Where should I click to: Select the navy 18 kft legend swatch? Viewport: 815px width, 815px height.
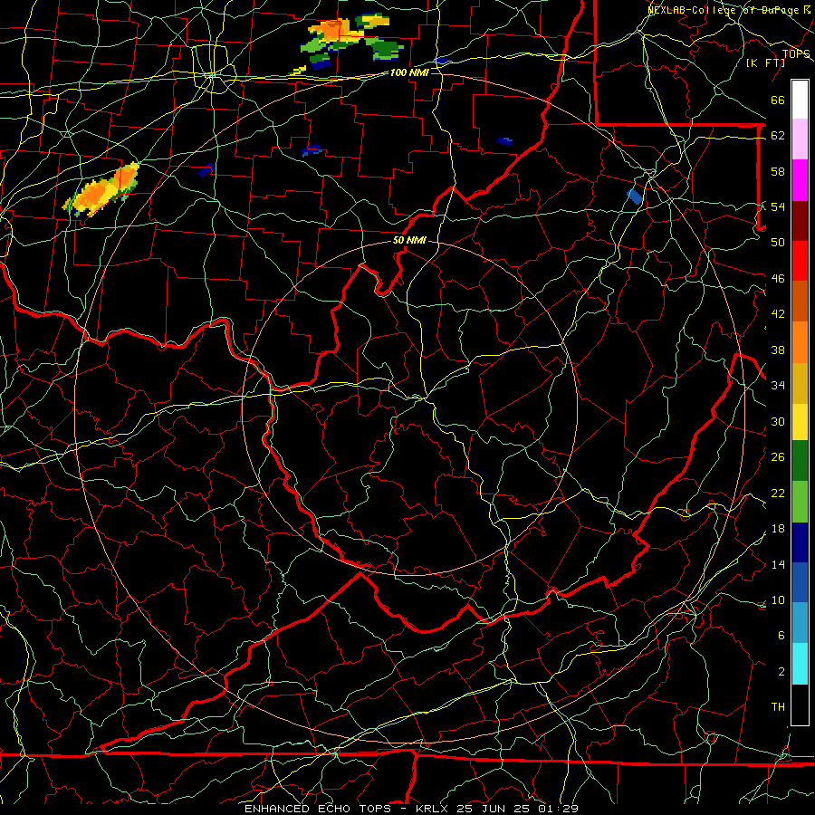tap(800, 542)
